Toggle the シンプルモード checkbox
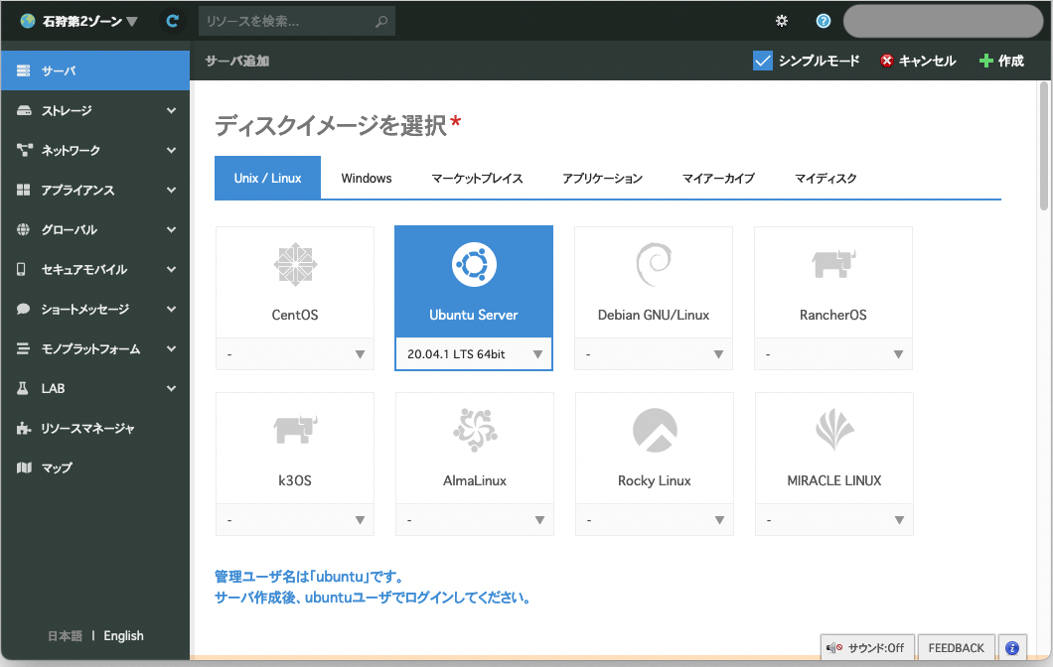The height and width of the screenshot is (667, 1053). coord(763,62)
